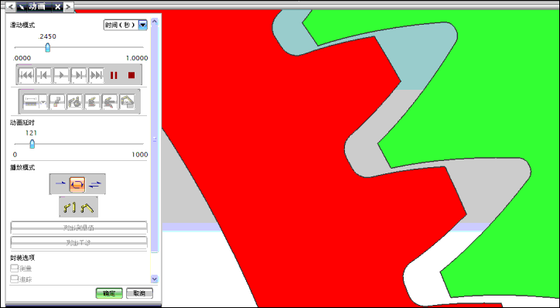Toggle the 测量 checkbox

14,269
